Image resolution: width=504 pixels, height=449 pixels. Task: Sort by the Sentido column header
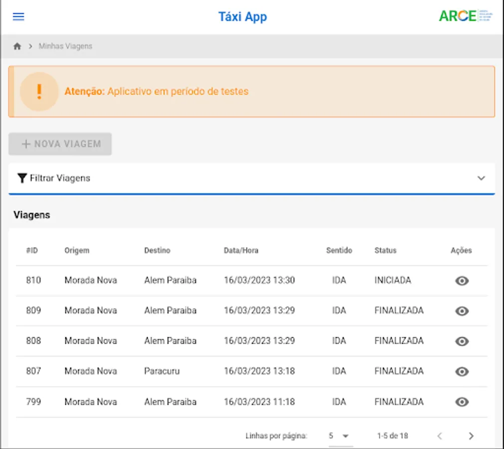coord(339,250)
